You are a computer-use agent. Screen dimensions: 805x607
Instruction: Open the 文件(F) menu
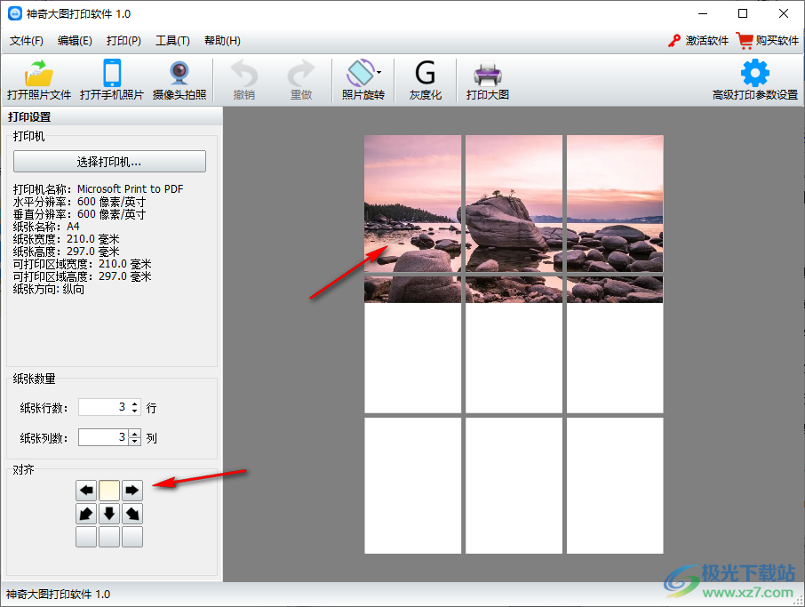pos(27,41)
